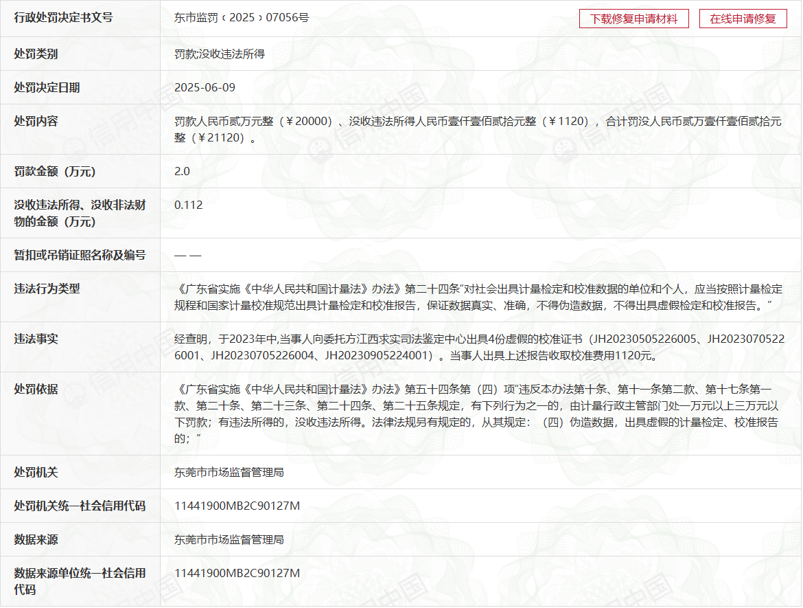Click the credit code in 处罚机关统一社会信用代码 row

click(x=237, y=506)
